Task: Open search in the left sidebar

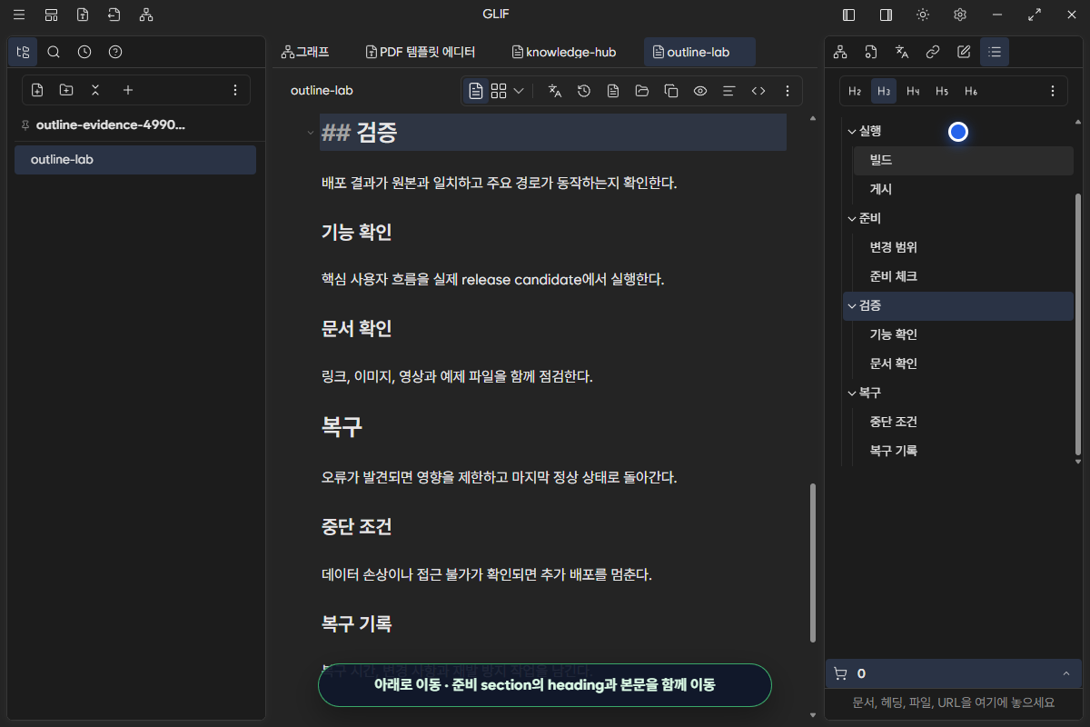Action: (x=54, y=52)
